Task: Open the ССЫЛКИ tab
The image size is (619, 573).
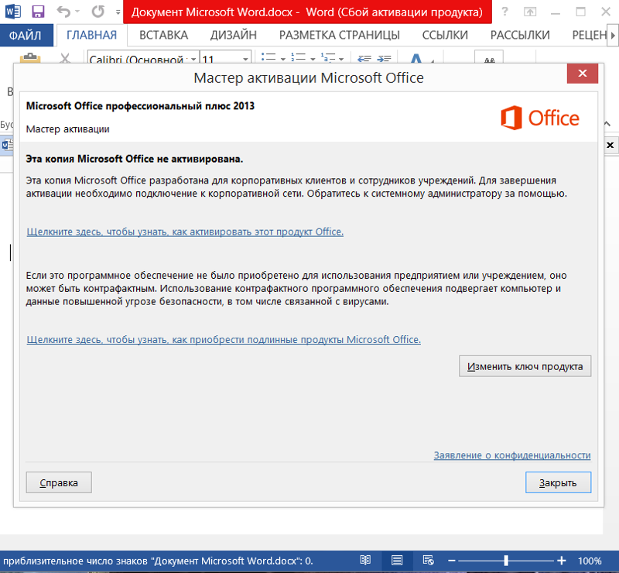Action: 445,35
